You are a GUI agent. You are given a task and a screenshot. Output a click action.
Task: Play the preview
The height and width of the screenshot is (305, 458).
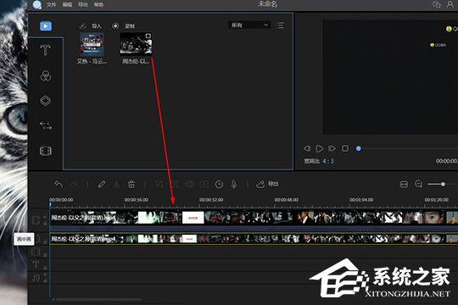click(320, 148)
